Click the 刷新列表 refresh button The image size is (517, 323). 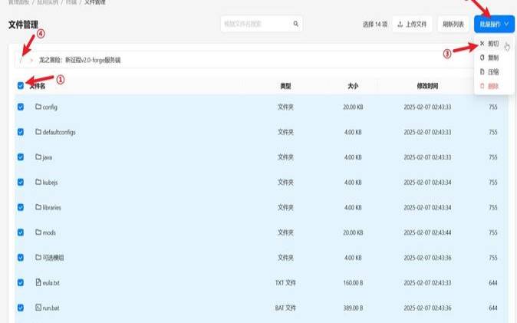pos(453,25)
